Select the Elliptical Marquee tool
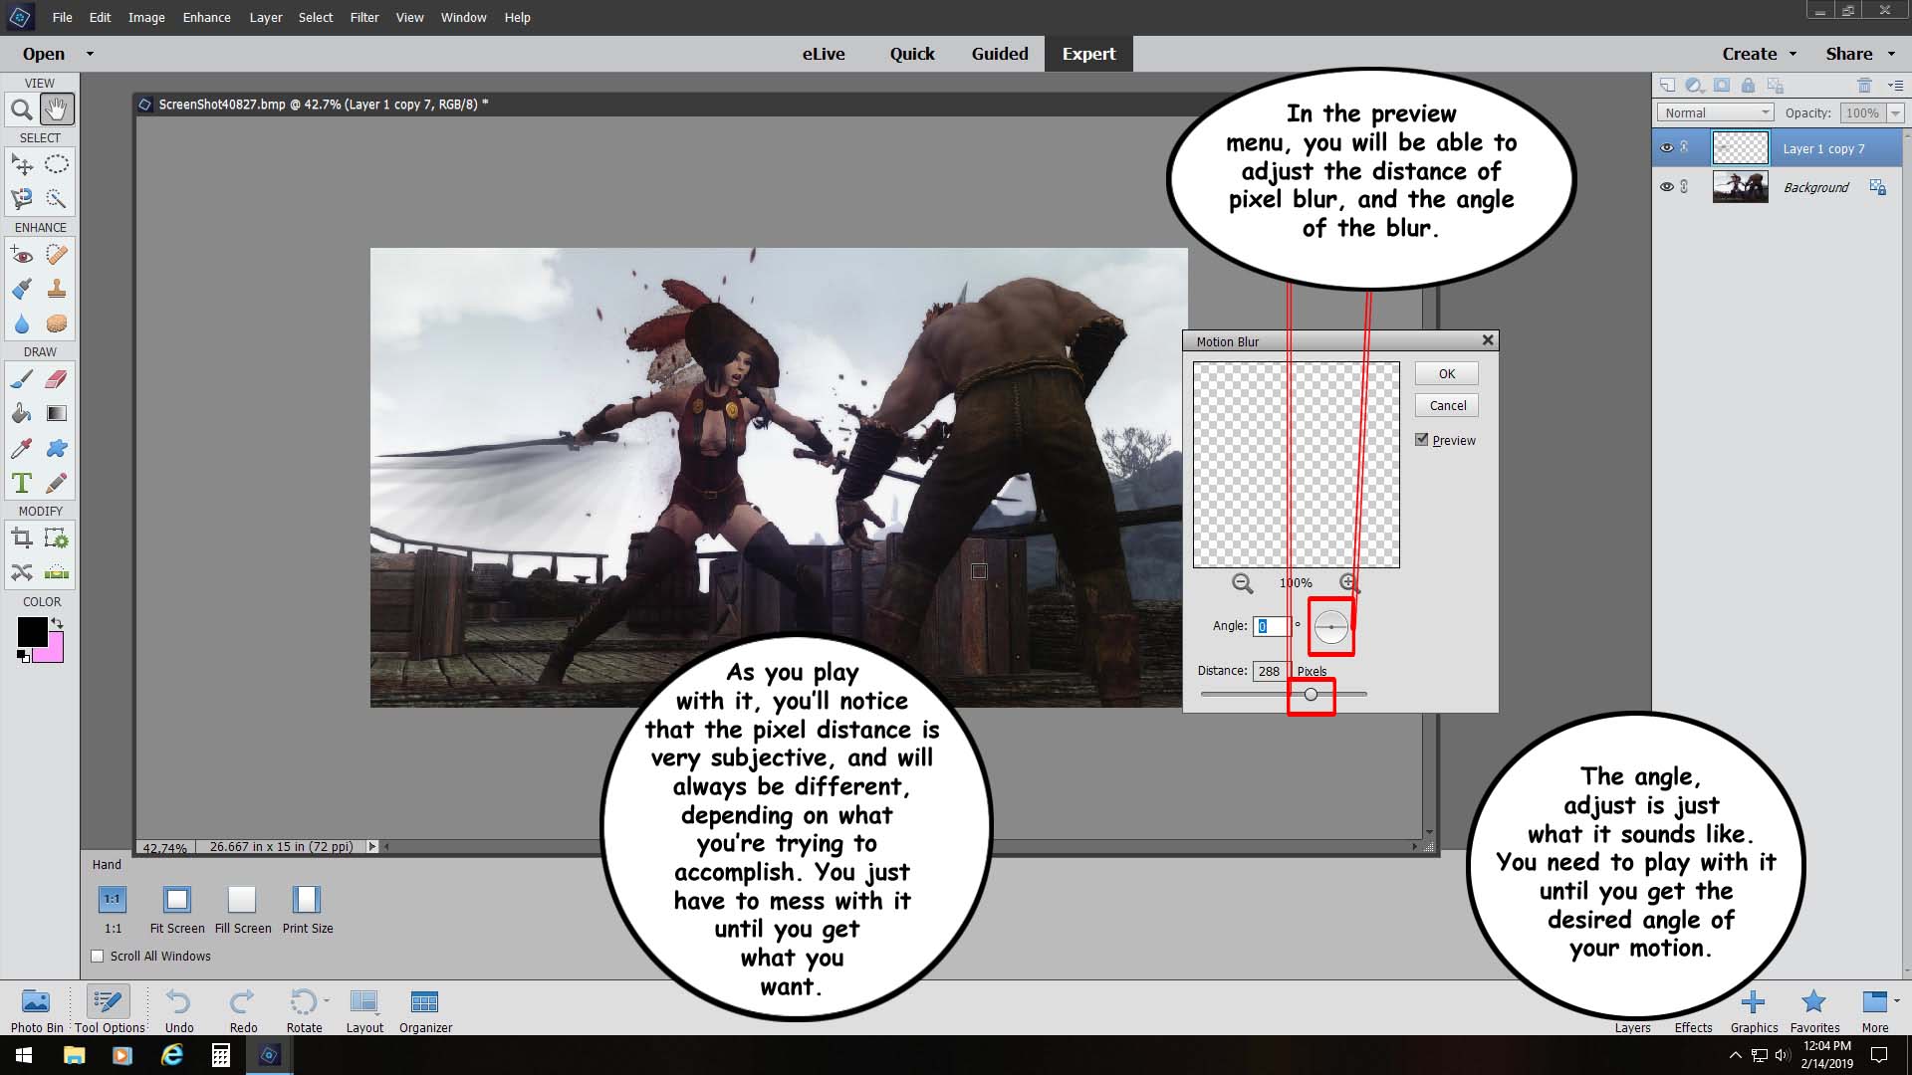The width and height of the screenshot is (1912, 1075). pos(57,164)
